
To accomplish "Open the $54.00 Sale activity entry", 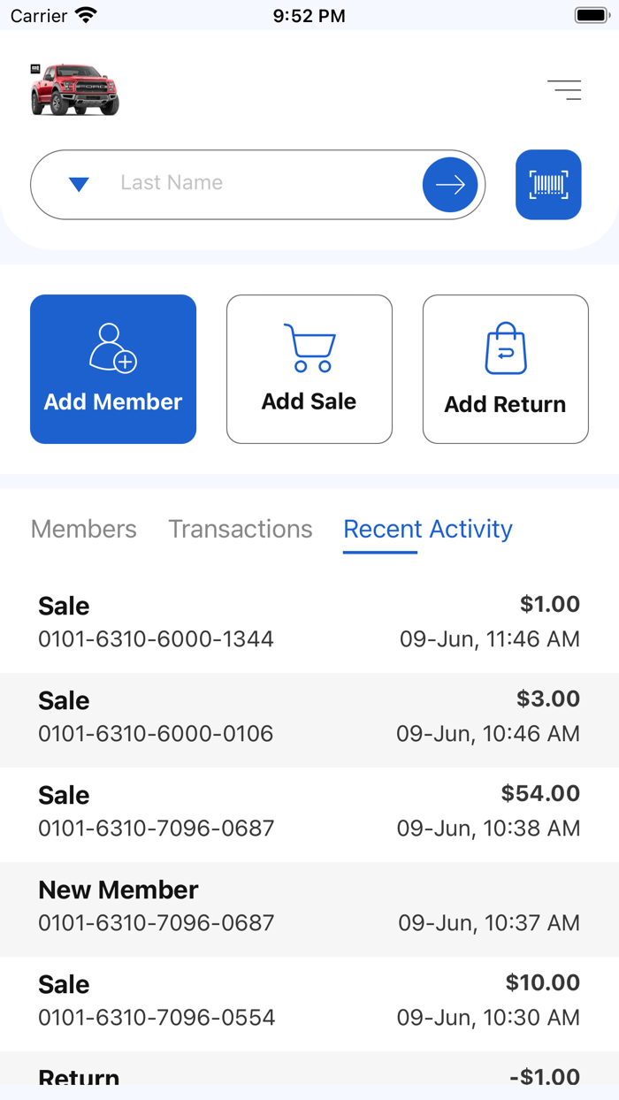I will tap(309, 812).
